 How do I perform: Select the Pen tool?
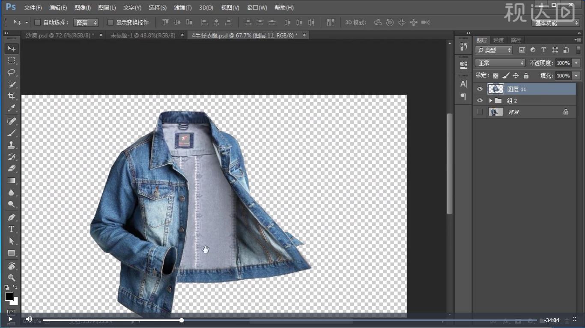coord(12,217)
